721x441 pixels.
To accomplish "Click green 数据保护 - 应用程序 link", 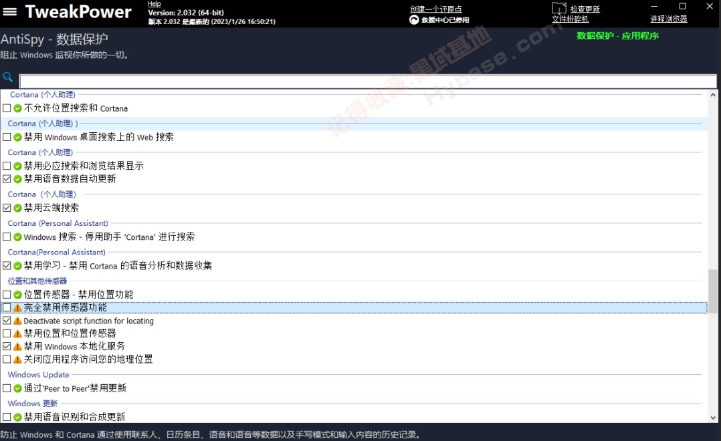I will [x=617, y=36].
